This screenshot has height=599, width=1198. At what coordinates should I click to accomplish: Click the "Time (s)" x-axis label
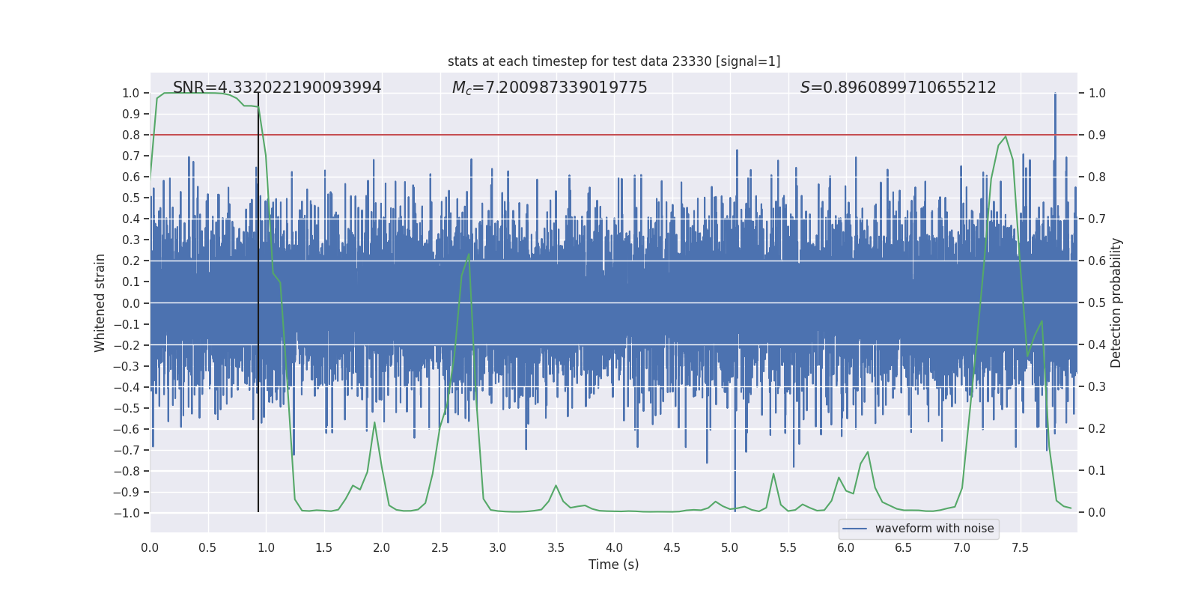(613, 565)
